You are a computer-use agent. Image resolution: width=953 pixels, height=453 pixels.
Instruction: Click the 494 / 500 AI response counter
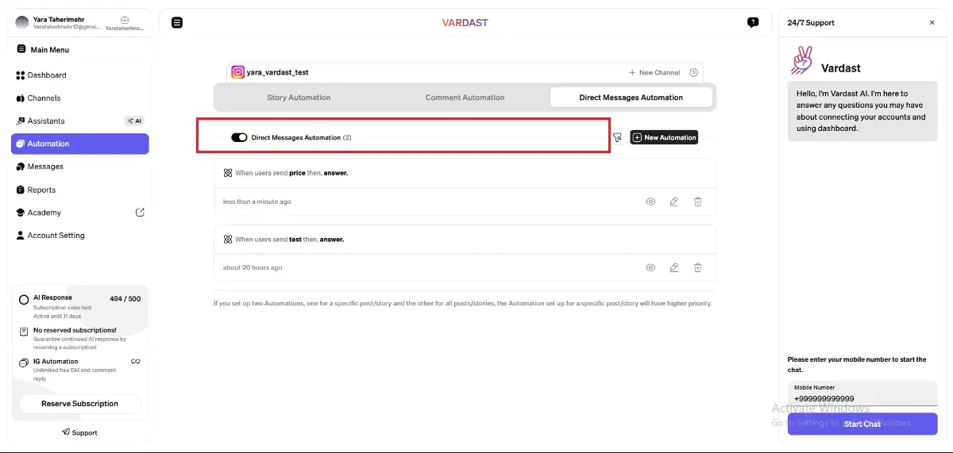(125, 299)
